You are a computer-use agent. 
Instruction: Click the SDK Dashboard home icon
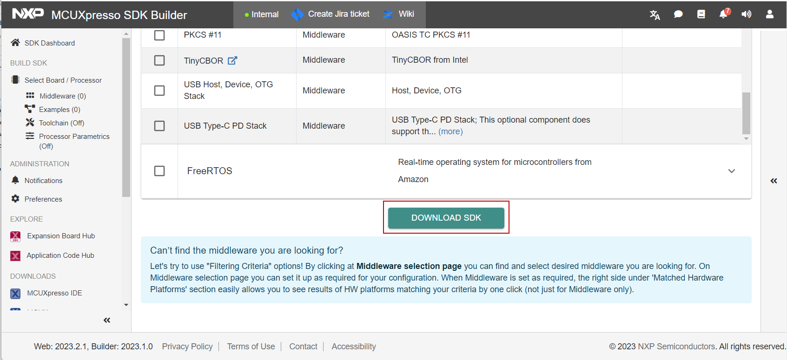[15, 43]
